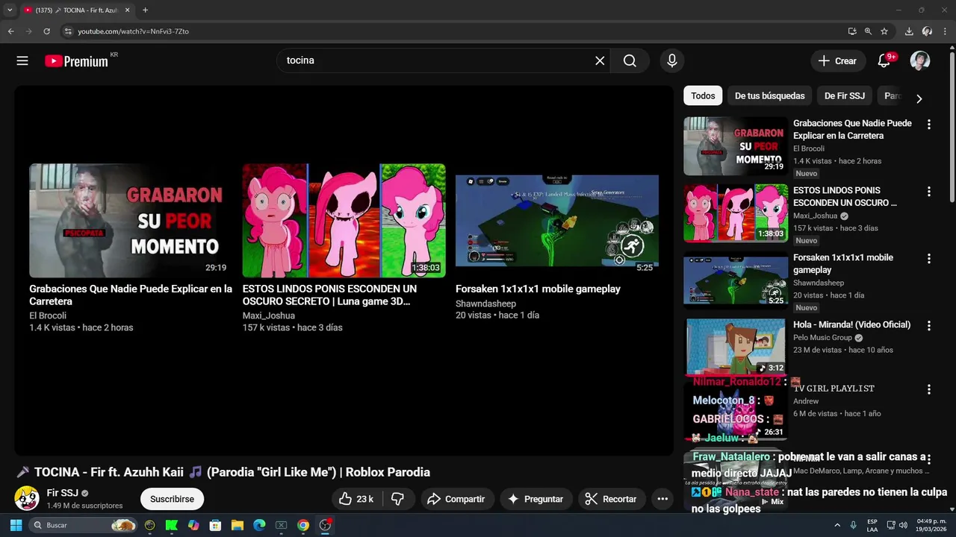Open the YouTube hamburger guide menu
956x537 pixels.
22,61
